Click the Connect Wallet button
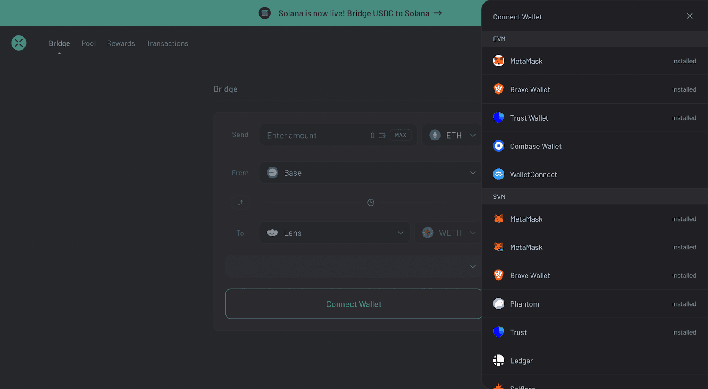Image resolution: width=708 pixels, height=389 pixels. tap(353, 304)
